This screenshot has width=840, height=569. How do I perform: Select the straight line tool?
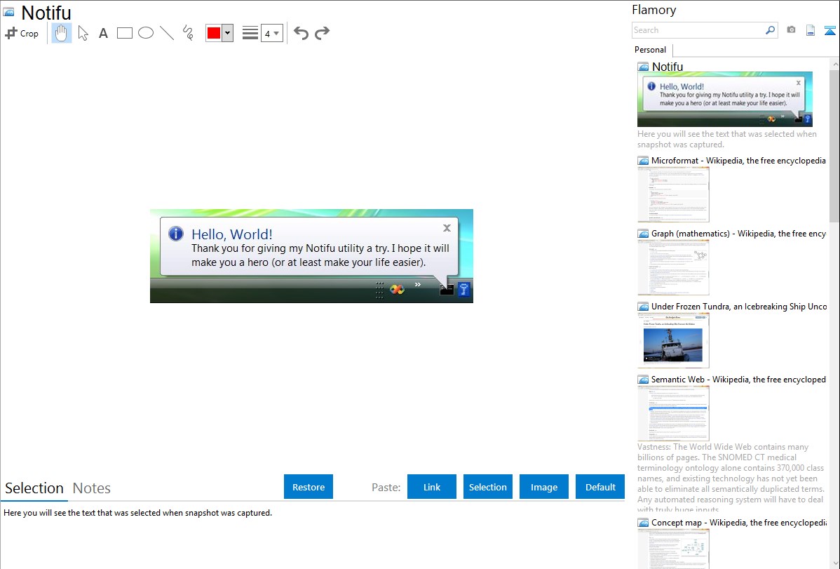[x=167, y=33]
